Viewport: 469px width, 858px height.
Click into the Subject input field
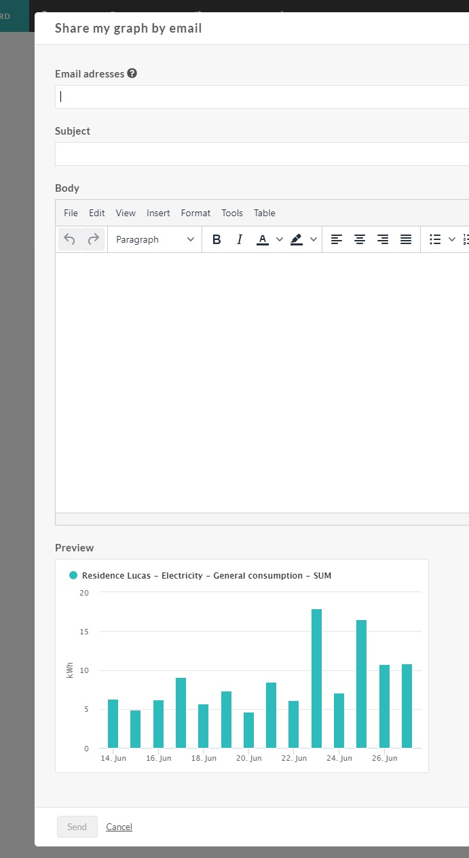point(262,154)
